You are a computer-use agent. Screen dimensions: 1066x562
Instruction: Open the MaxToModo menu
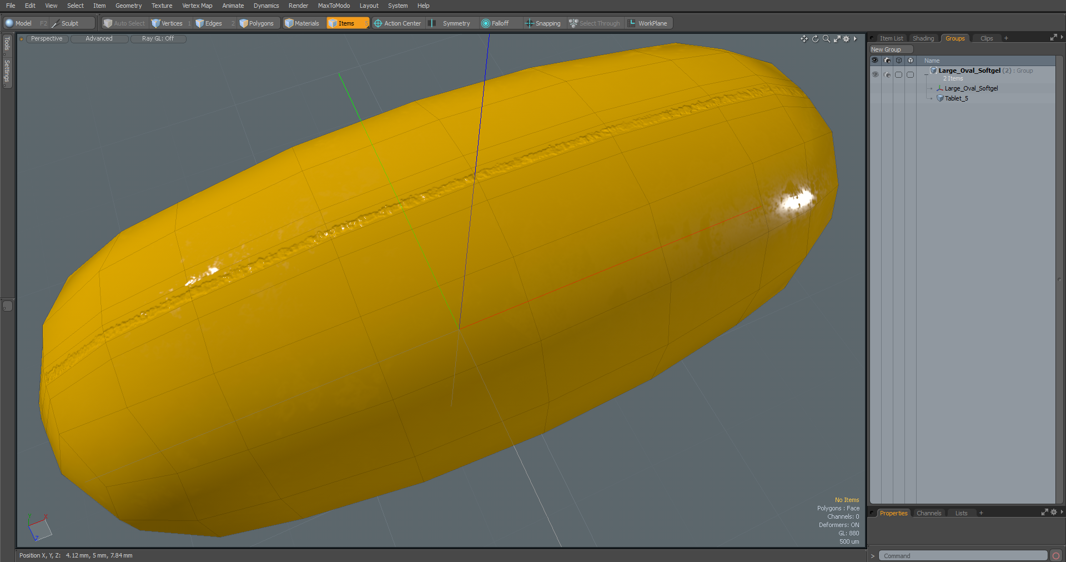click(x=334, y=6)
